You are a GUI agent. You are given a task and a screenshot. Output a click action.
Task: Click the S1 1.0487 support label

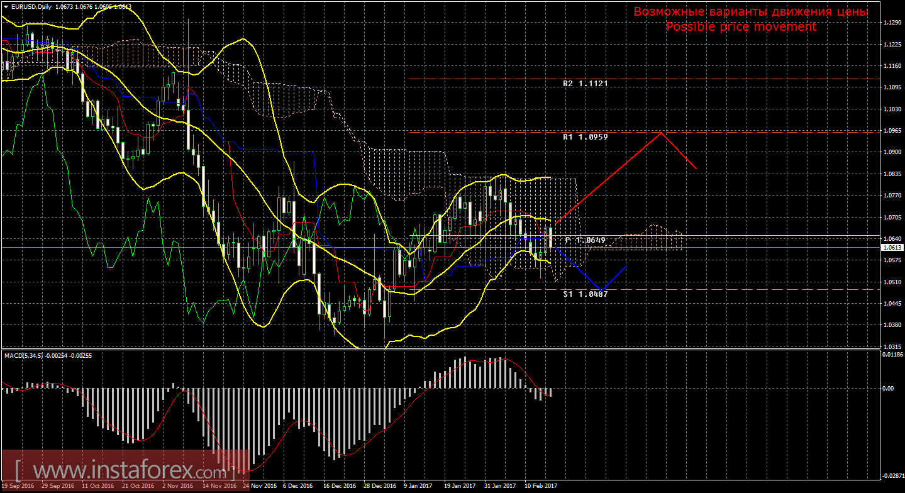click(586, 294)
